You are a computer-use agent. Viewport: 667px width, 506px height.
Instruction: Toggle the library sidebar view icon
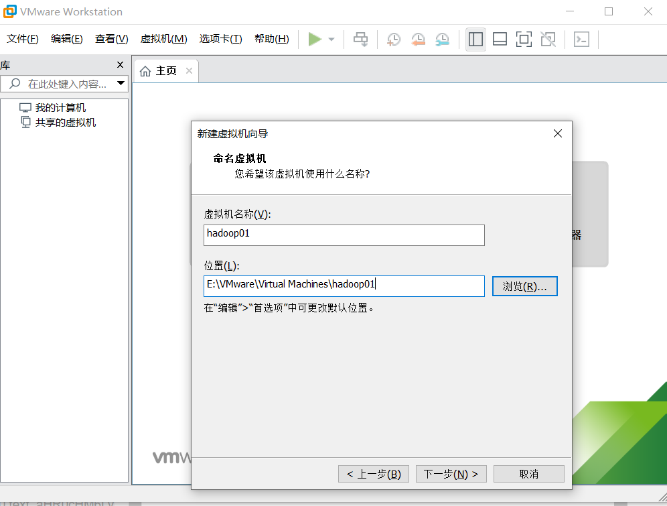(475, 40)
